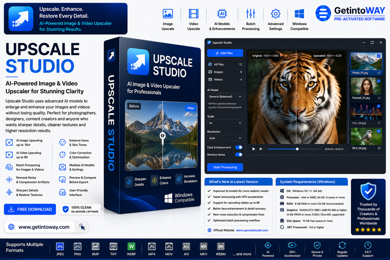390x260 pixels.
Task: Click the box art before/after split handle
Action: tap(162, 136)
